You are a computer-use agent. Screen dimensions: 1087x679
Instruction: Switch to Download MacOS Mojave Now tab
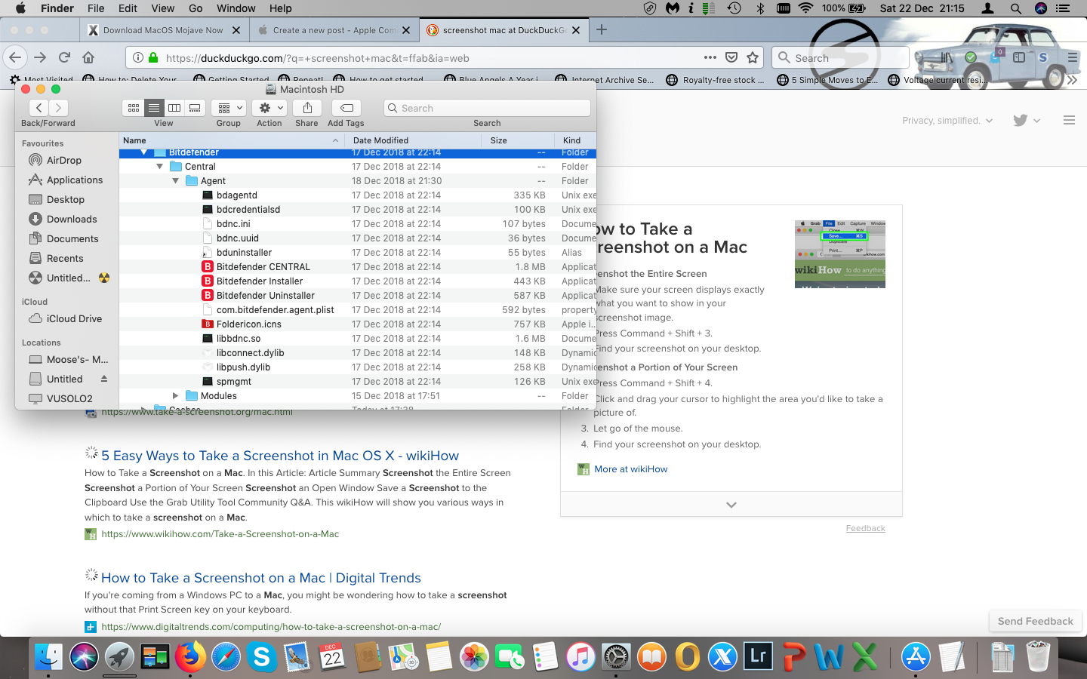pyautogui.click(x=163, y=30)
